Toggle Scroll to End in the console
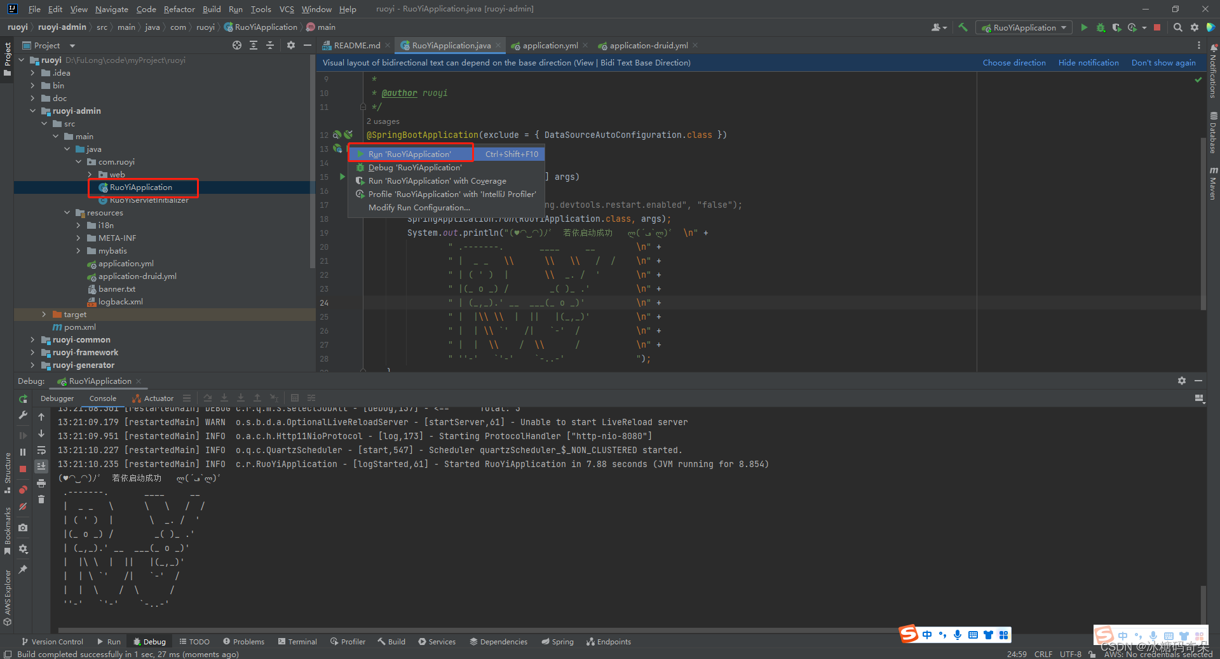1220x659 pixels. [41, 466]
